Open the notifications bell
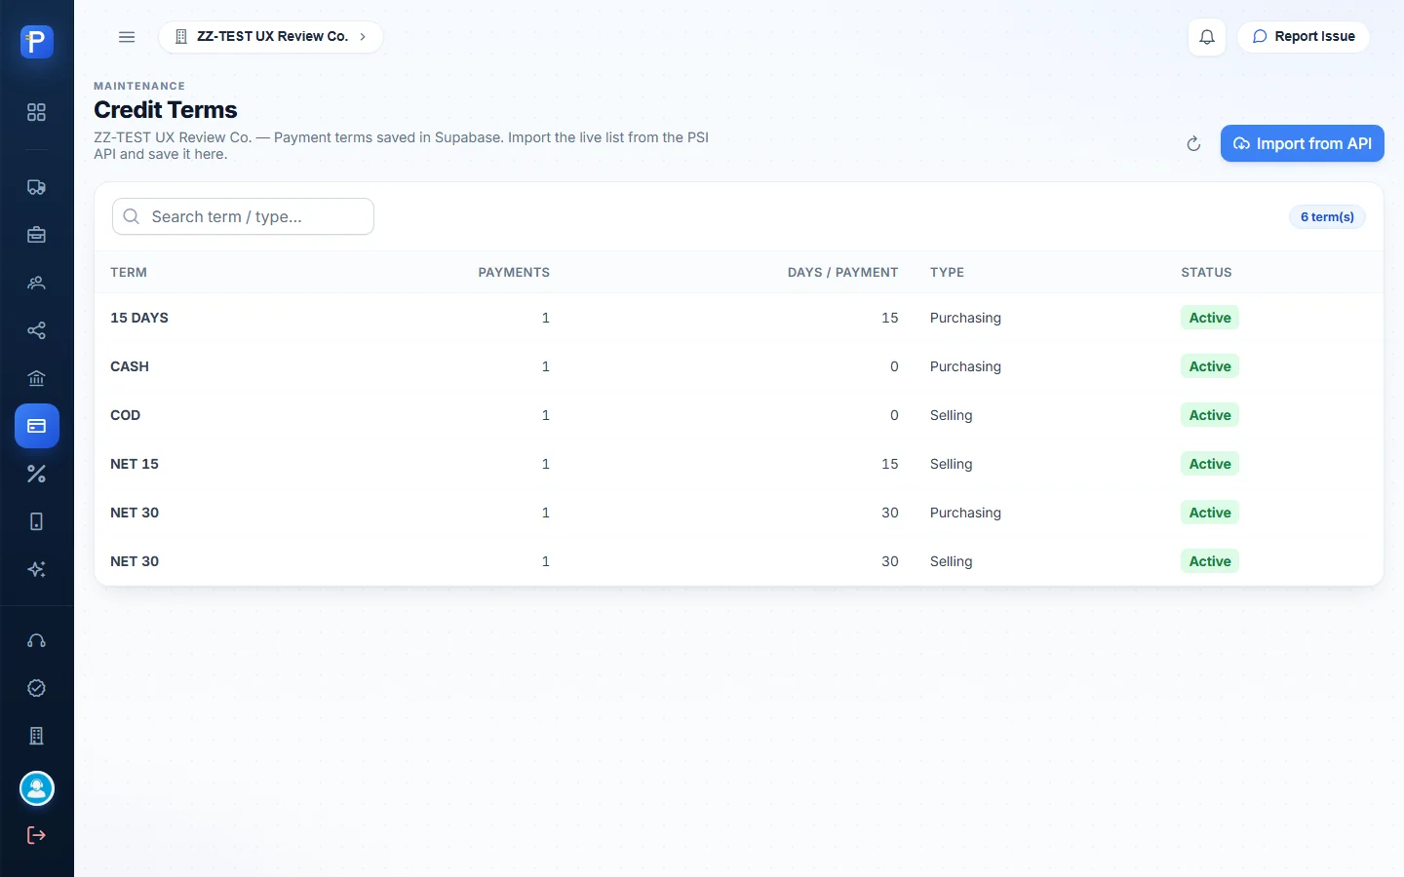 [x=1207, y=37]
